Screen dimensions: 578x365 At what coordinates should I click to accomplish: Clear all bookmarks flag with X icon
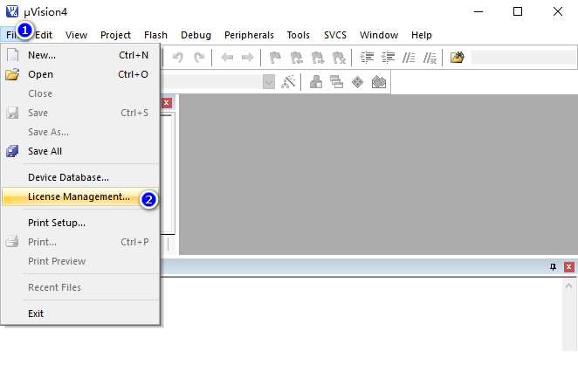point(339,58)
